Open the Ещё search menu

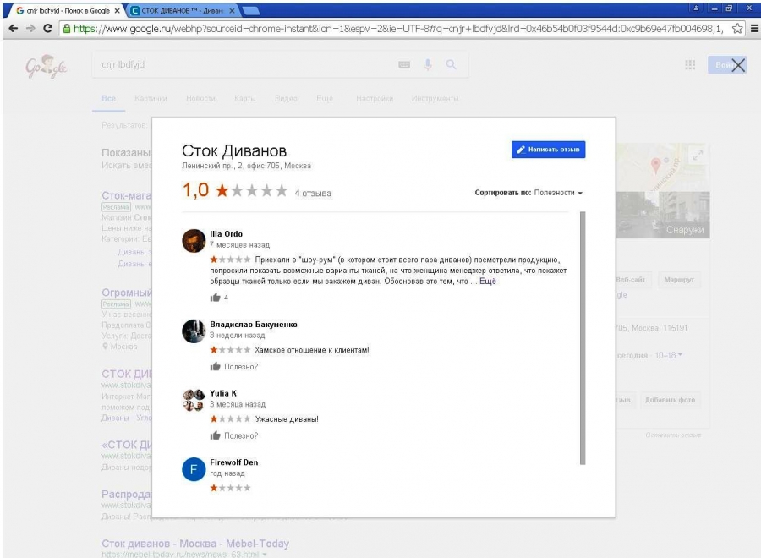click(325, 99)
